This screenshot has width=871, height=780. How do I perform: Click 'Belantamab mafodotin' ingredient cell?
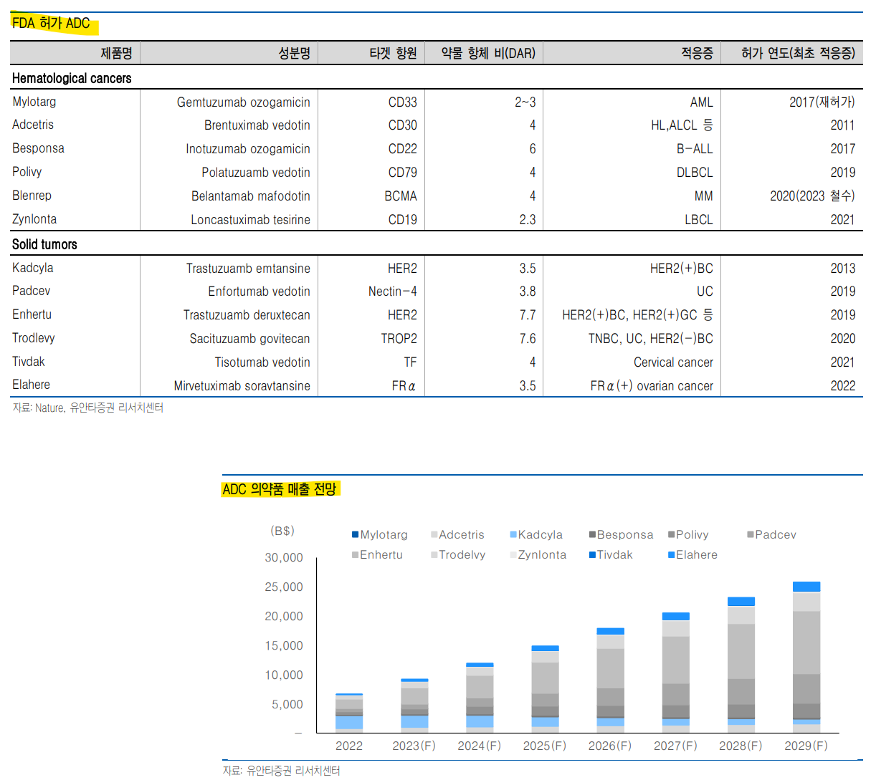click(251, 196)
